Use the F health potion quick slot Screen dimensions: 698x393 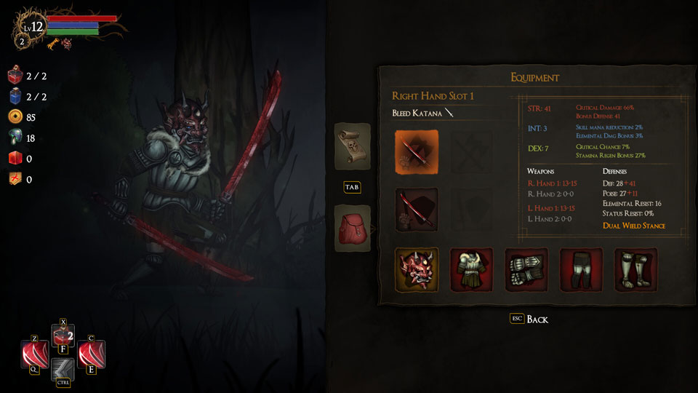(63, 336)
